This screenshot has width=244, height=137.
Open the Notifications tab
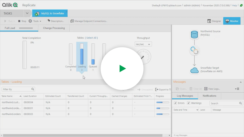tap(209, 96)
